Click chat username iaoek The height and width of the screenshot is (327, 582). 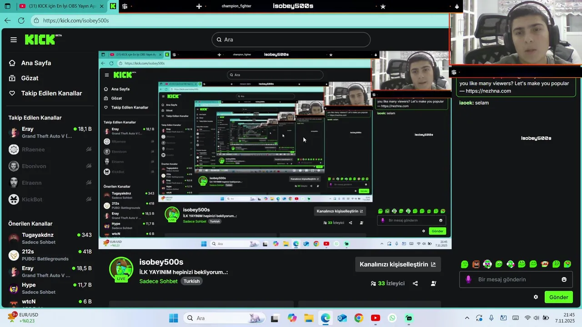tap(466, 103)
